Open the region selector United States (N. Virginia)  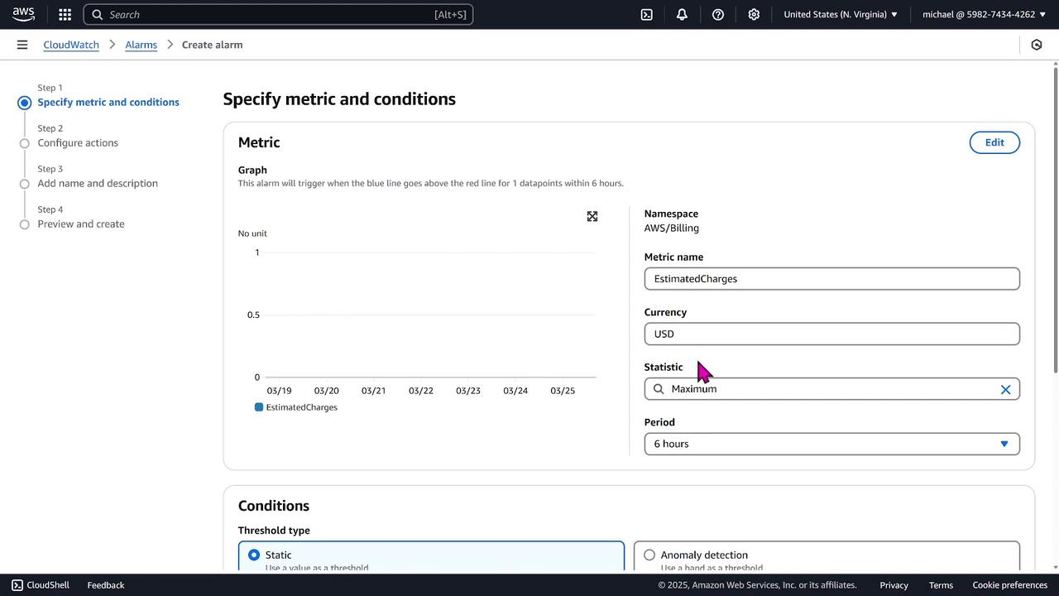[840, 14]
